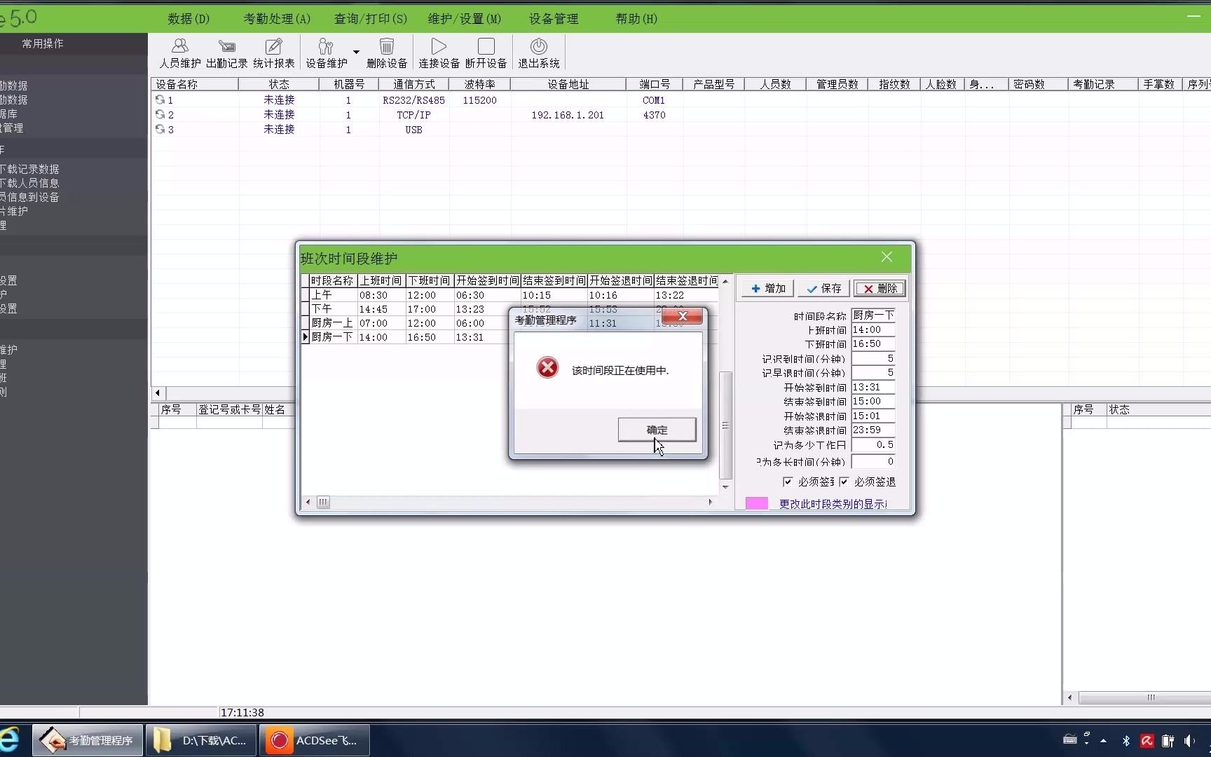1211x757 pixels.
Task: Switch to ACDSee taskbar item
Action: click(315, 740)
